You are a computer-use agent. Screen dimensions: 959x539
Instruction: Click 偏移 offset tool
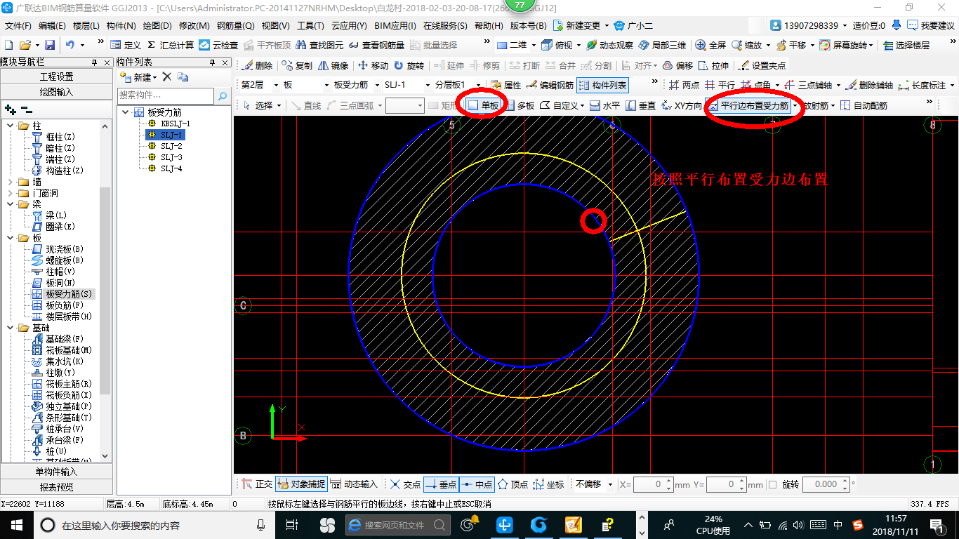(677, 65)
